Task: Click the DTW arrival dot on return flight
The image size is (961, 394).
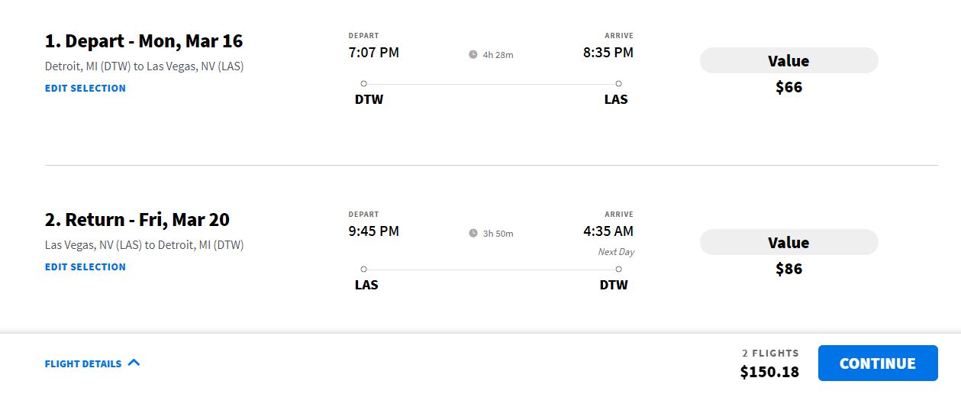Action: (x=618, y=269)
